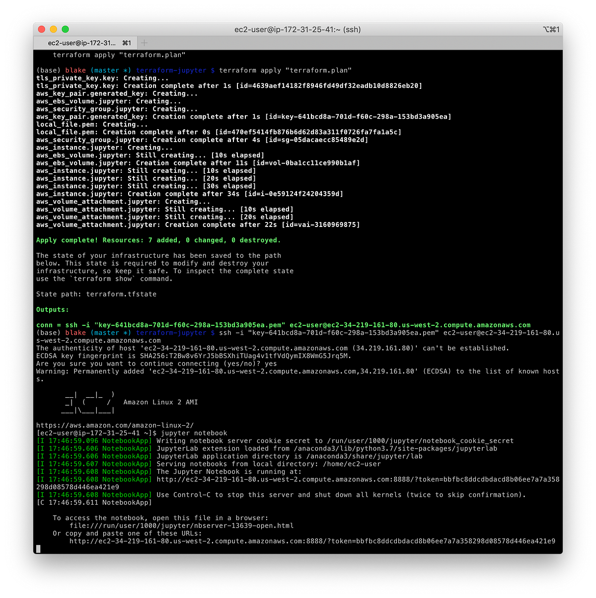Click the window title ec2-user@ip-172-31-25-41:~ (ssh)

[x=298, y=29]
